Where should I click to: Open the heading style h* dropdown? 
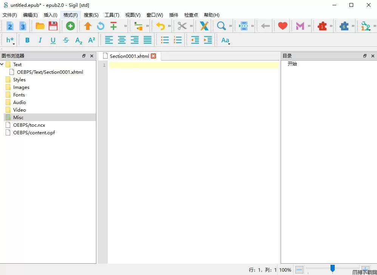pyautogui.click(x=10, y=40)
